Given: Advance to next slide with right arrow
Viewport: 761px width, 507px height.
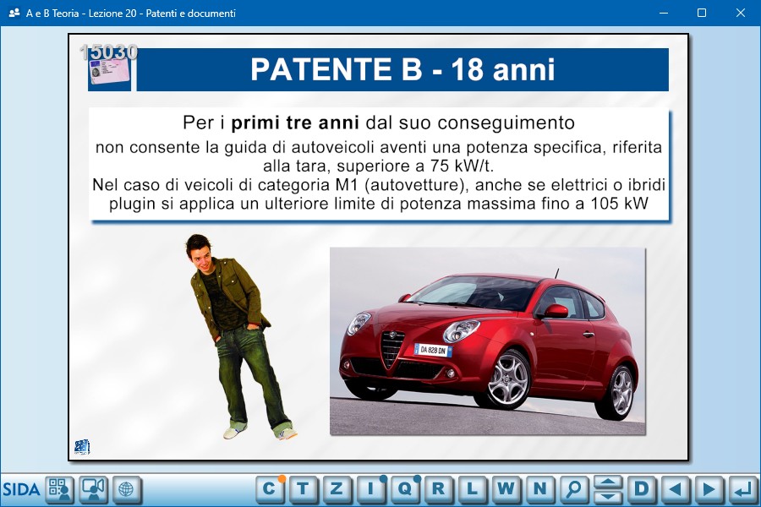Looking at the screenshot, I should 709,488.
